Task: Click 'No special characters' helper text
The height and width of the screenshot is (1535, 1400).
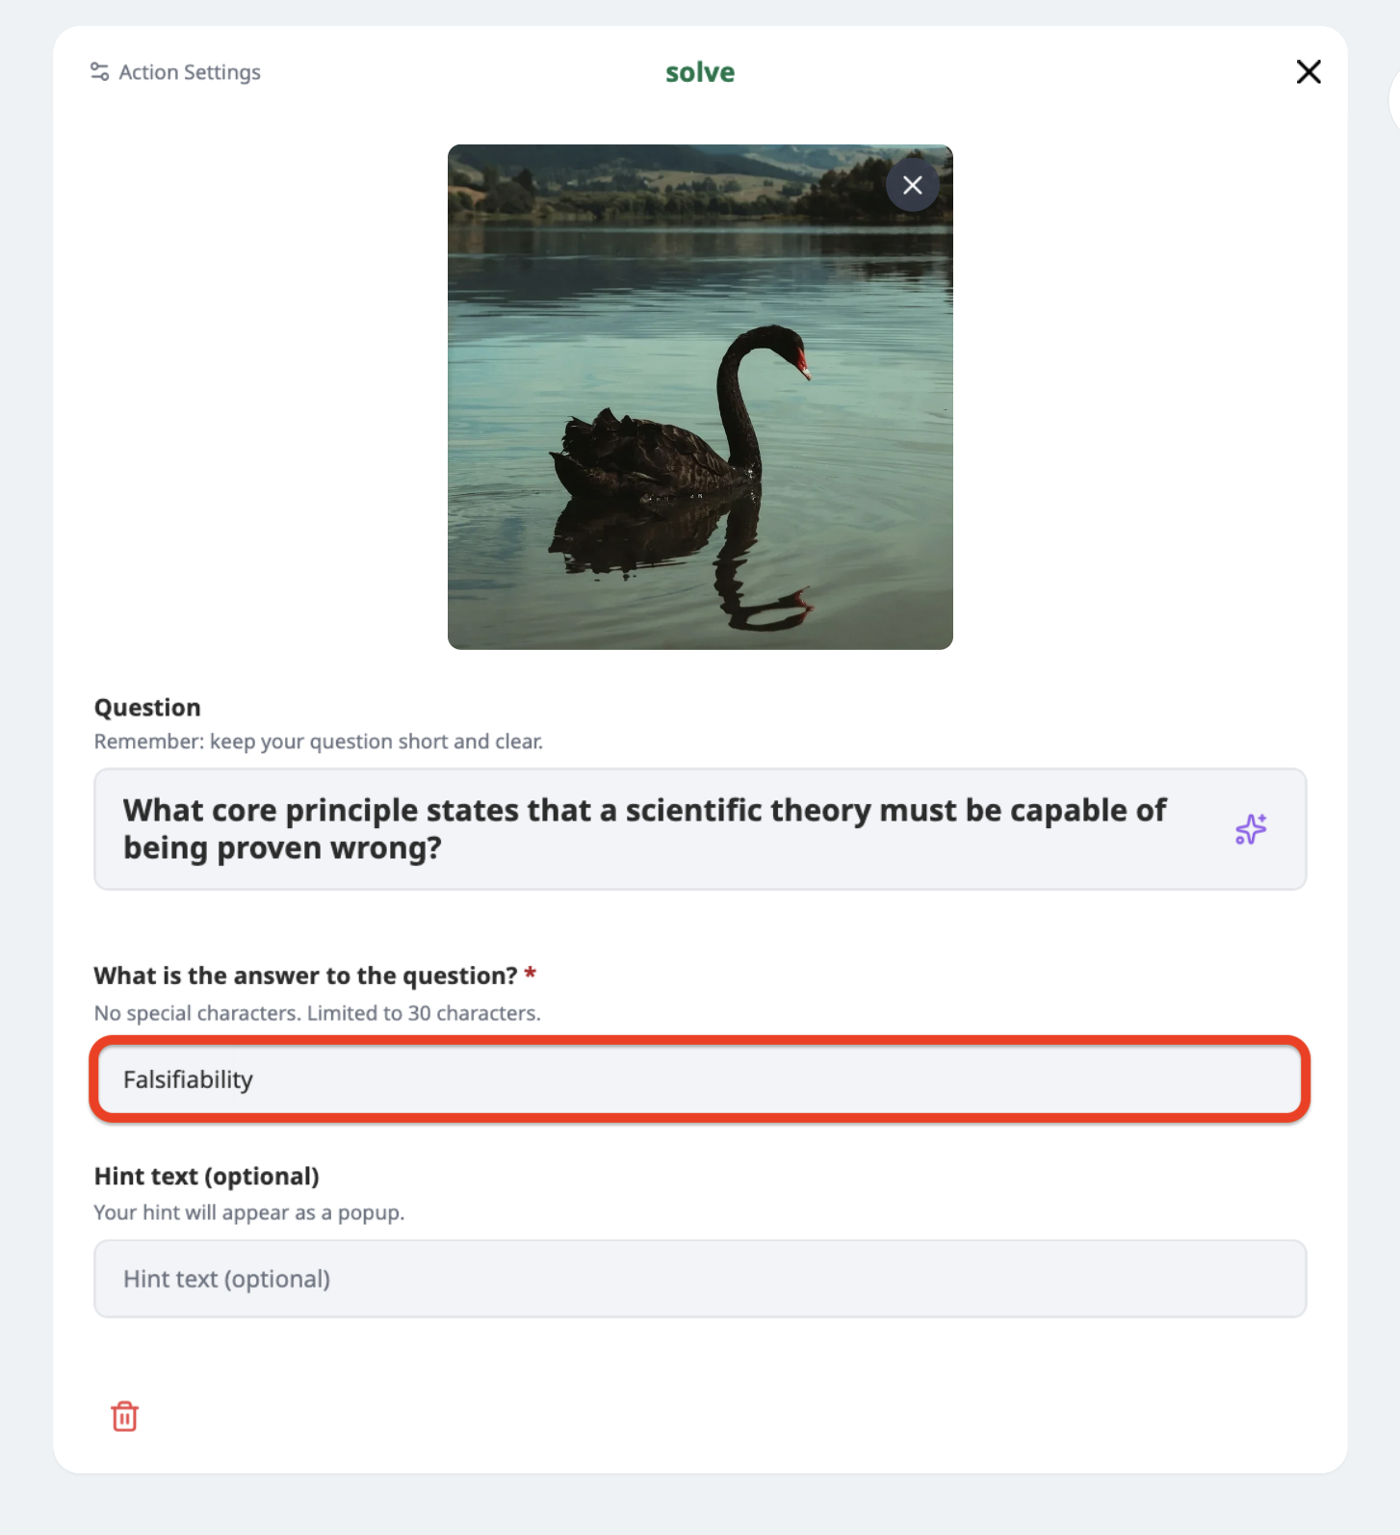Action: 318,1013
